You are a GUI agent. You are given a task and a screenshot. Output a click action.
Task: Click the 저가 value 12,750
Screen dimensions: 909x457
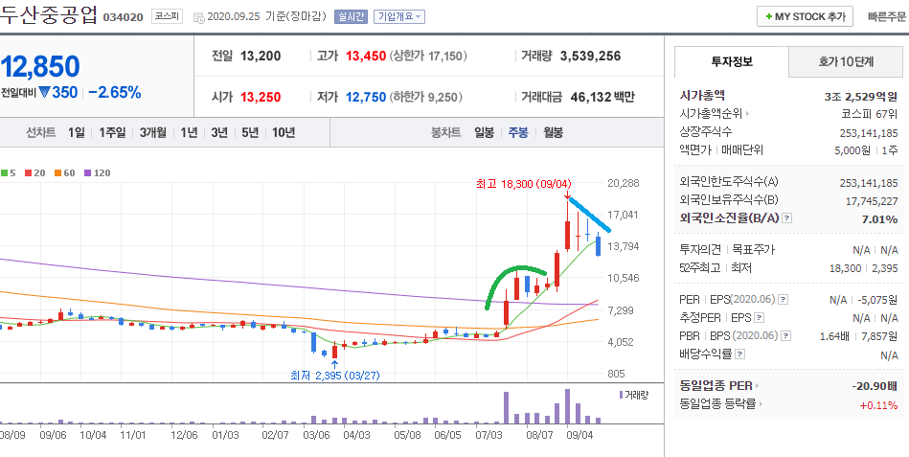click(366, 97)
